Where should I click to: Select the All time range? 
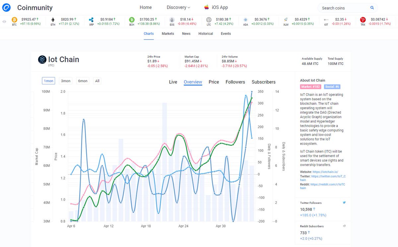[x=97, y=81]
